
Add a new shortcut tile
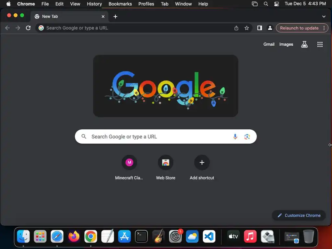pos(202,168)
